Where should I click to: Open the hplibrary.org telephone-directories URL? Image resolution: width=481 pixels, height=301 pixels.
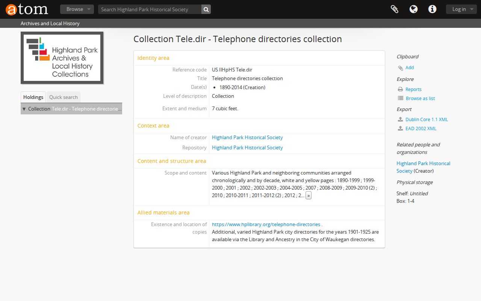[x=266, y=225]
